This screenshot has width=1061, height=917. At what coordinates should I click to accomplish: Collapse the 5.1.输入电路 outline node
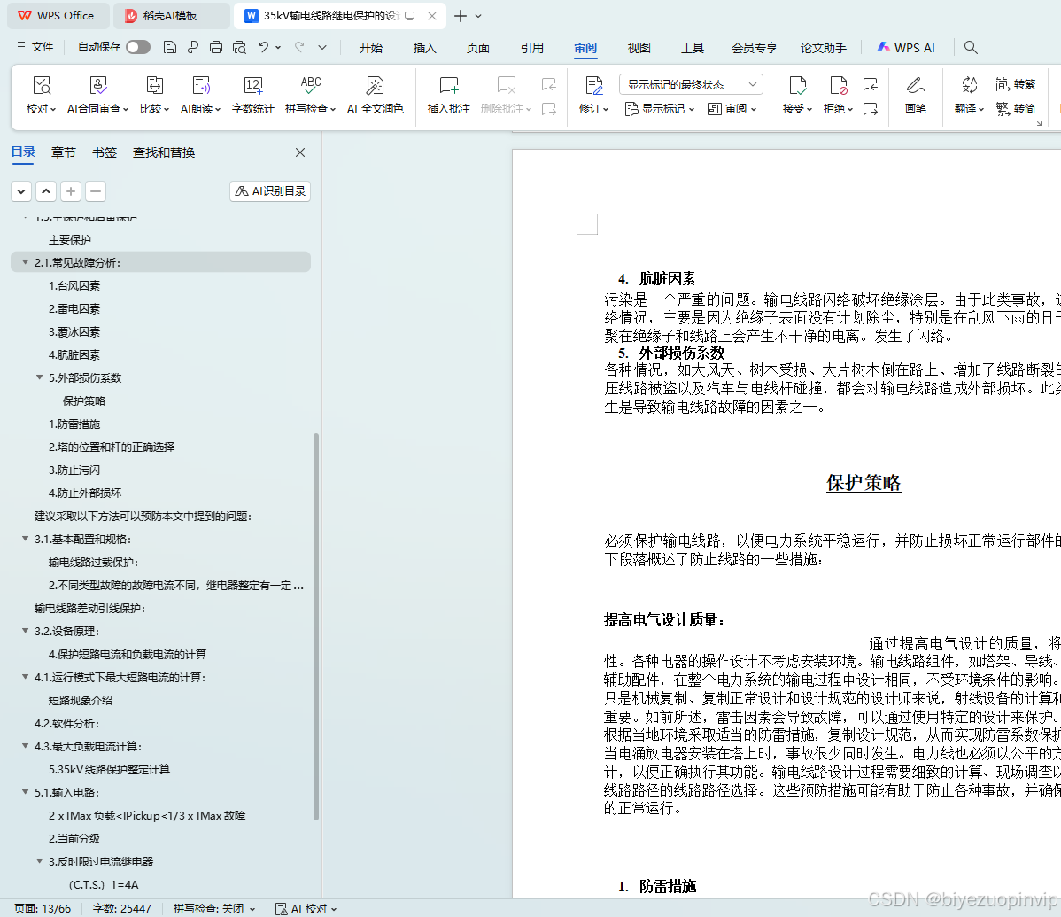(25, 792)
